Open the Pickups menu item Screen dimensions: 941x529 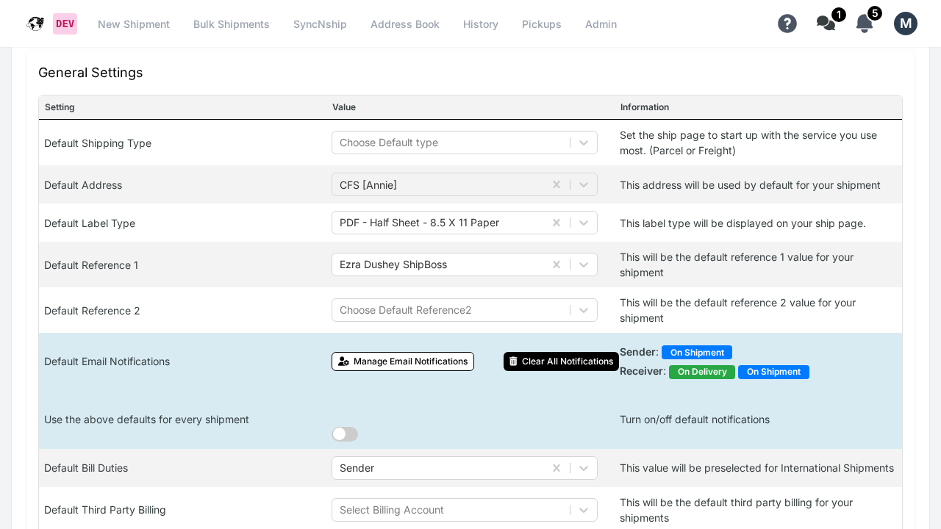(x=542, y=24)
